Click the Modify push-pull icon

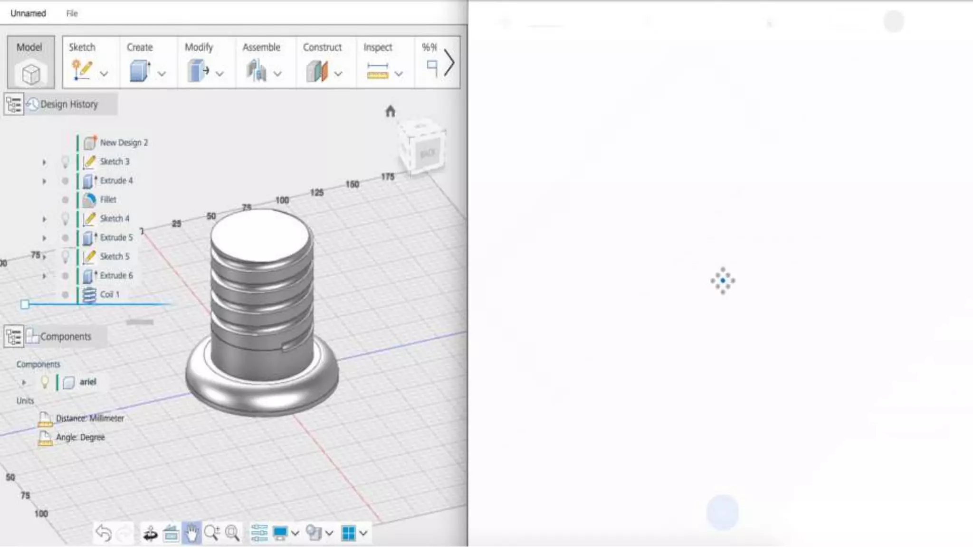[198, 71]
